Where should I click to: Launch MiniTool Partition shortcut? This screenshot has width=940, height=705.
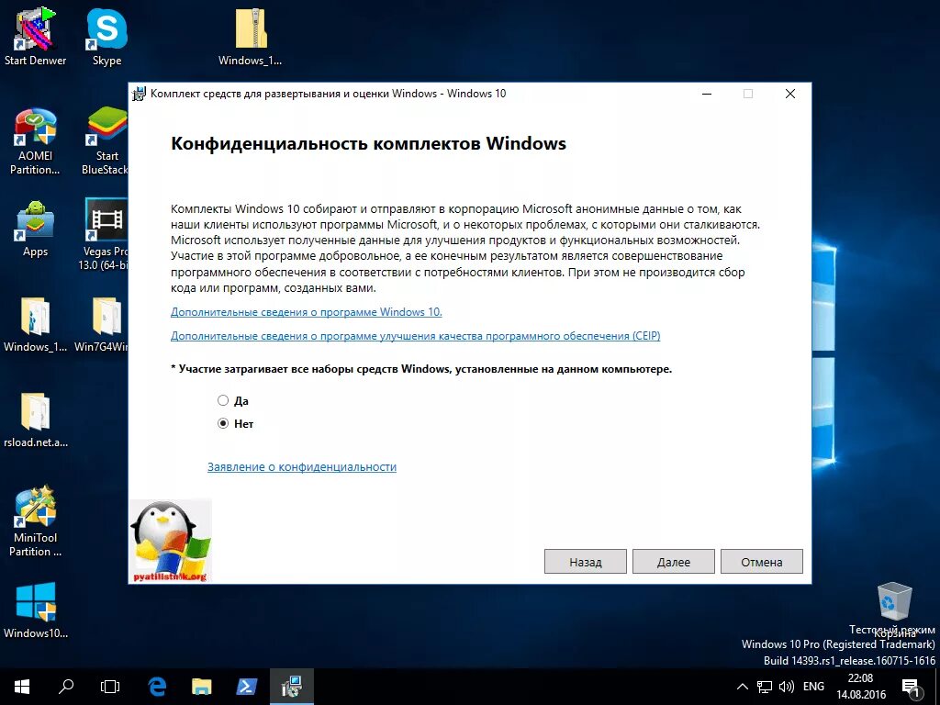tap(36, 521)
